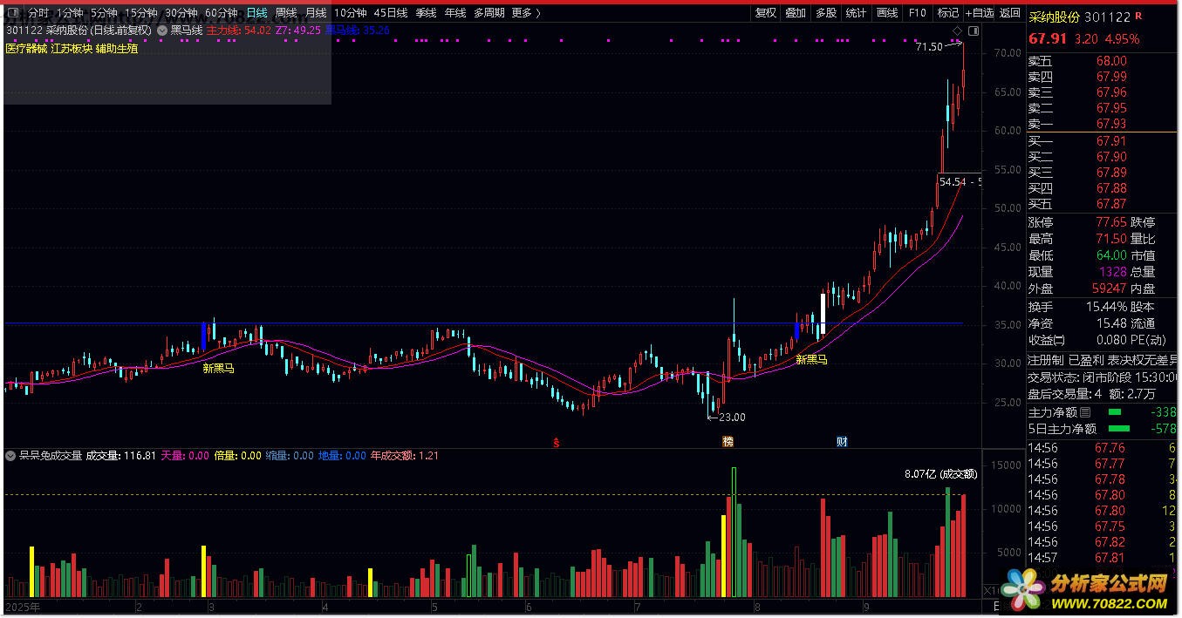1182x618 pixels.
Task: Toggle the side panel icon beside the diamond
Action: coord(974,31)
